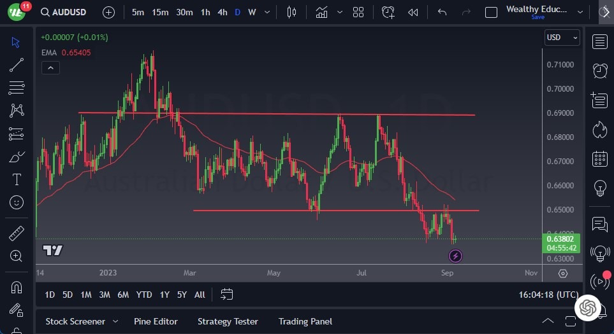
Task: Expand the Stock Screener dropdown arrow
Action: point(115,321)
